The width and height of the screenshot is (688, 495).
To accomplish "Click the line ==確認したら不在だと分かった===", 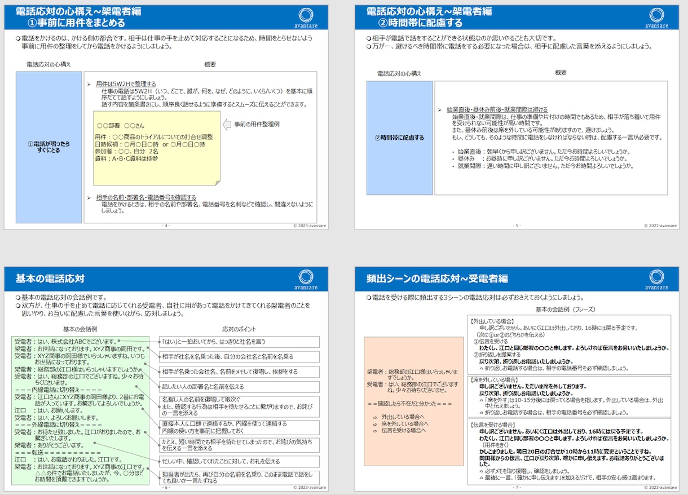I will coord(410,404).
